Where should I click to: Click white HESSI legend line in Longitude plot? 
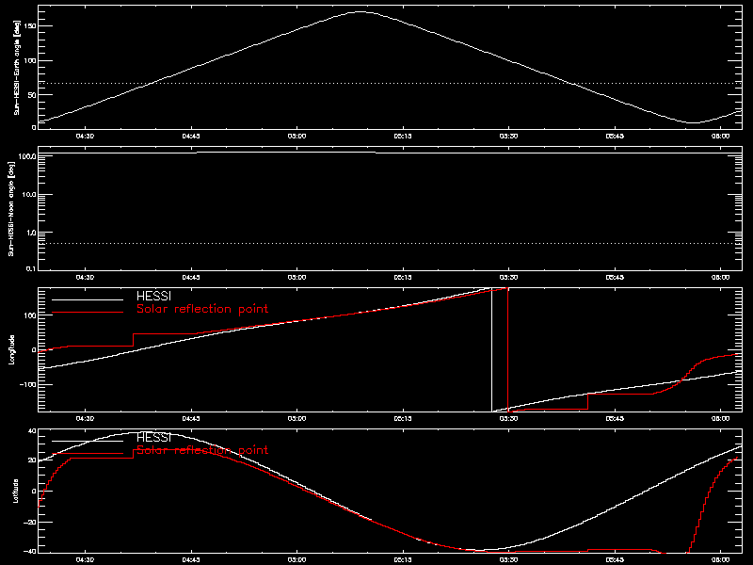point(88,299)
